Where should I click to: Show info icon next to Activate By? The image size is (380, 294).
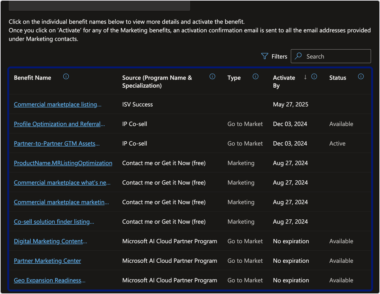tap(314, 77)
